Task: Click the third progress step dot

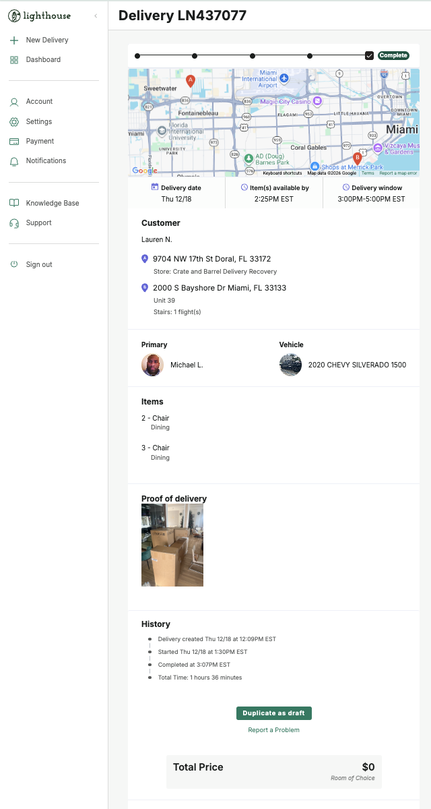Action: 253,56
